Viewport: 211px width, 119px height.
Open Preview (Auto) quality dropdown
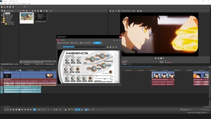click(x=127, y=11)
